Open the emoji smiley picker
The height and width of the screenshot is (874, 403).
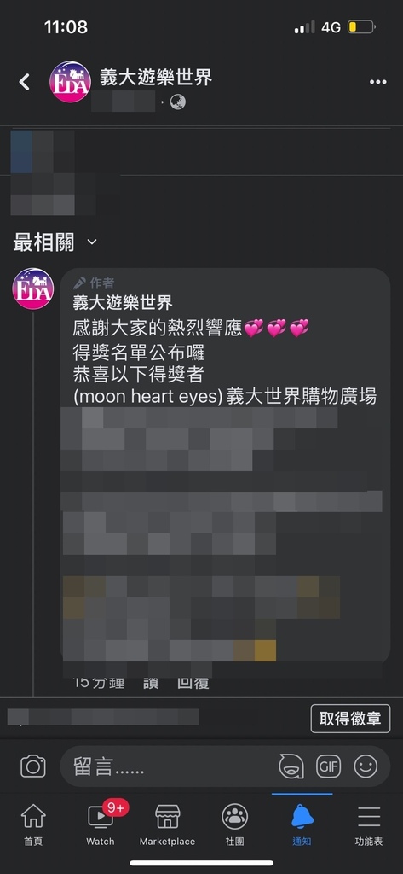(366, 766)
